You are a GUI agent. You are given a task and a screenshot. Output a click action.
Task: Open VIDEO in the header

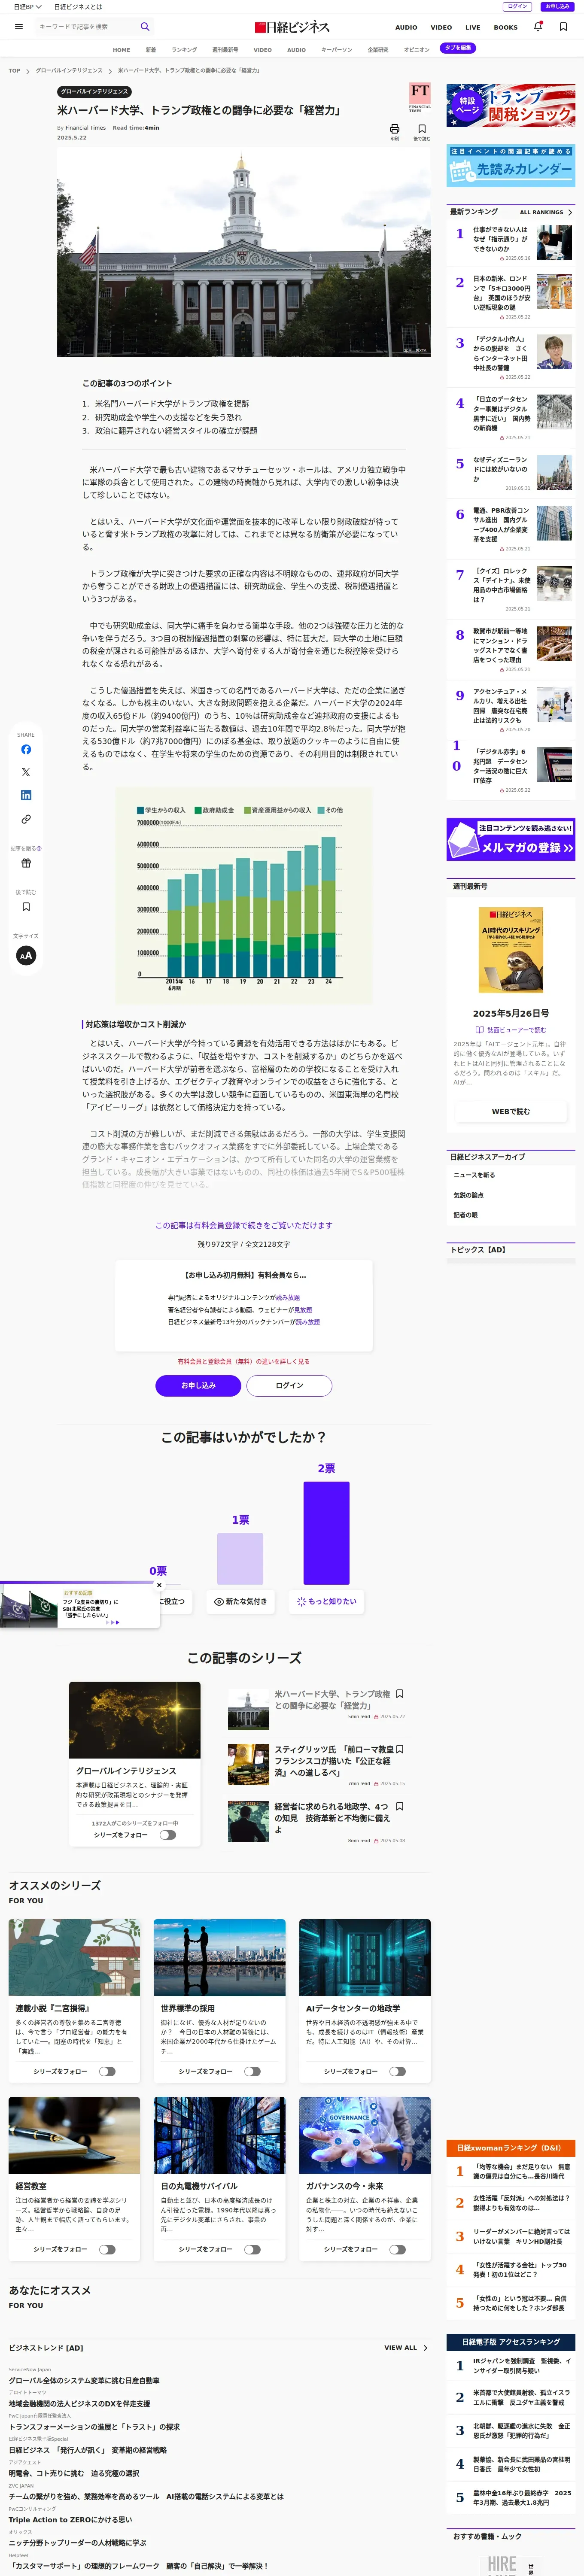pos(441,27)
